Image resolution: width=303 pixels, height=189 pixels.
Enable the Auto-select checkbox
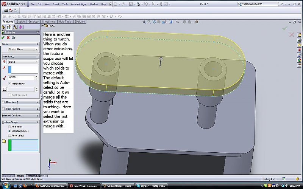coord(10,135)
